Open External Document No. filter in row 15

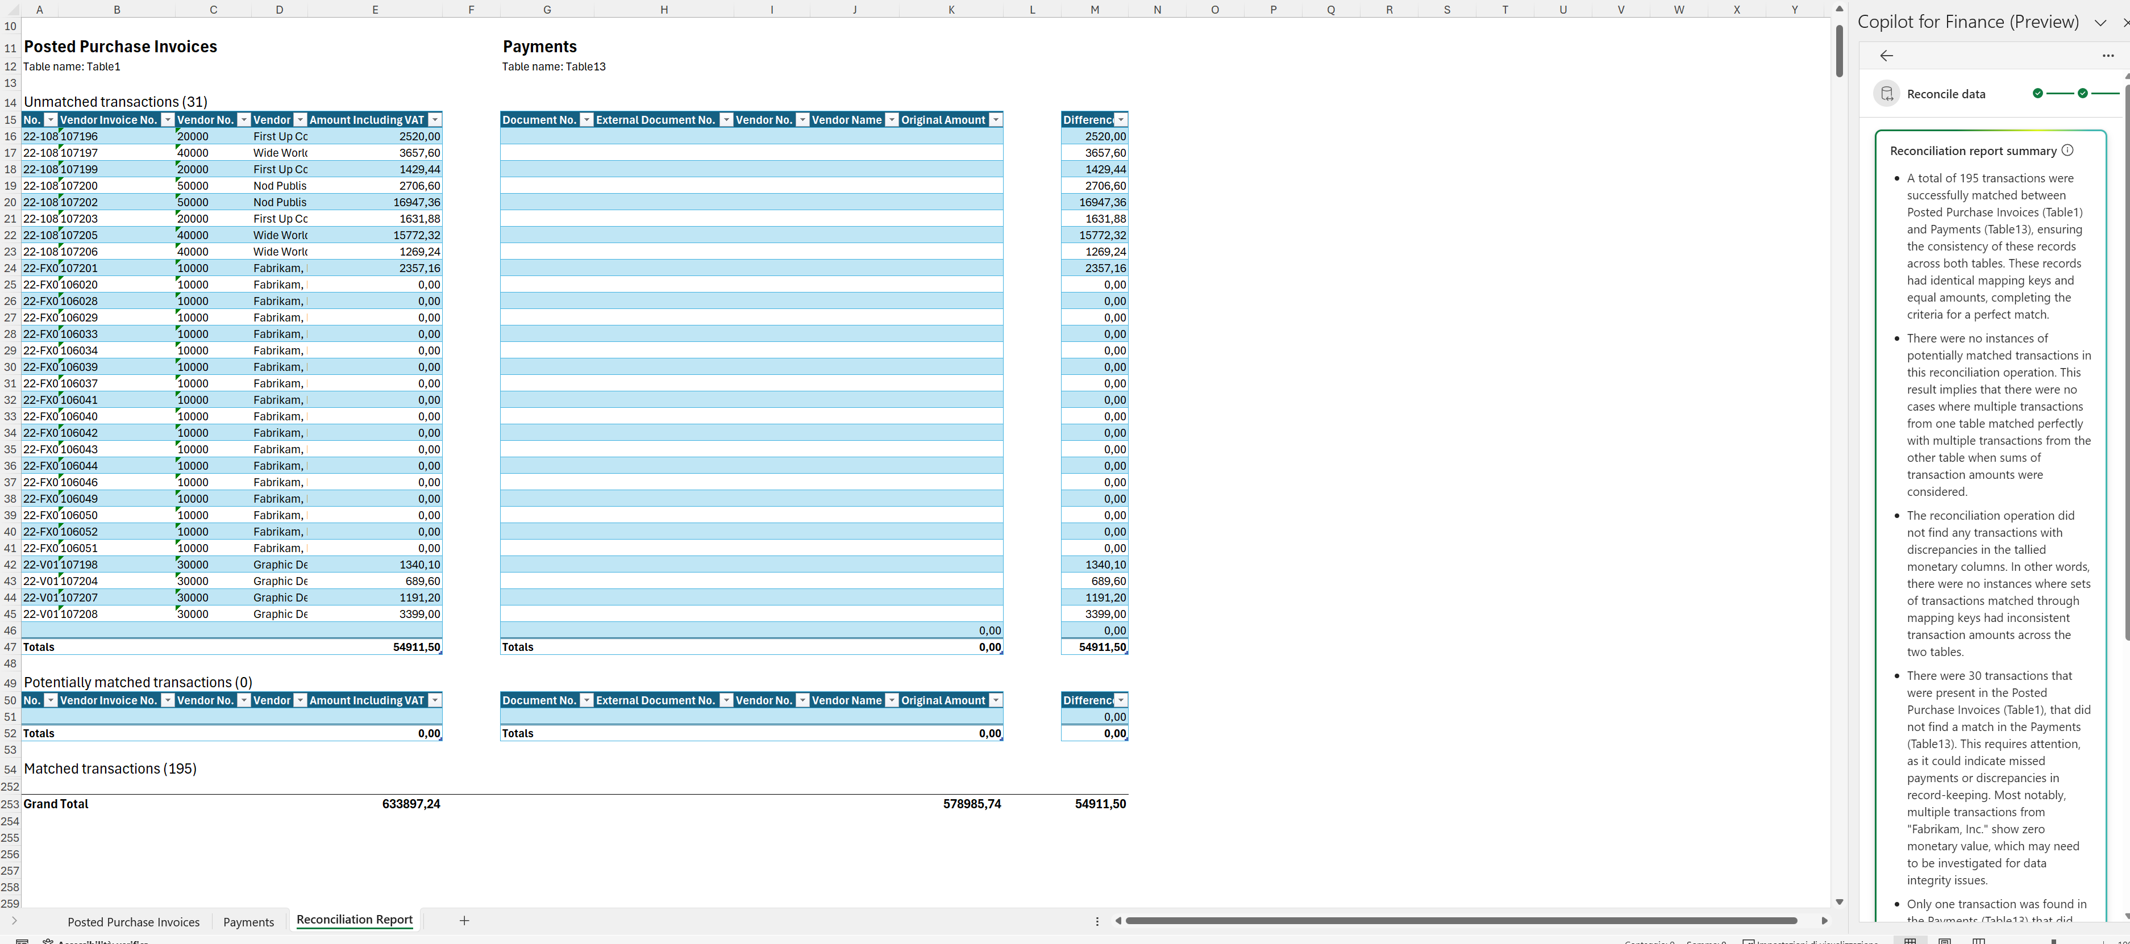tap(726, 120)
